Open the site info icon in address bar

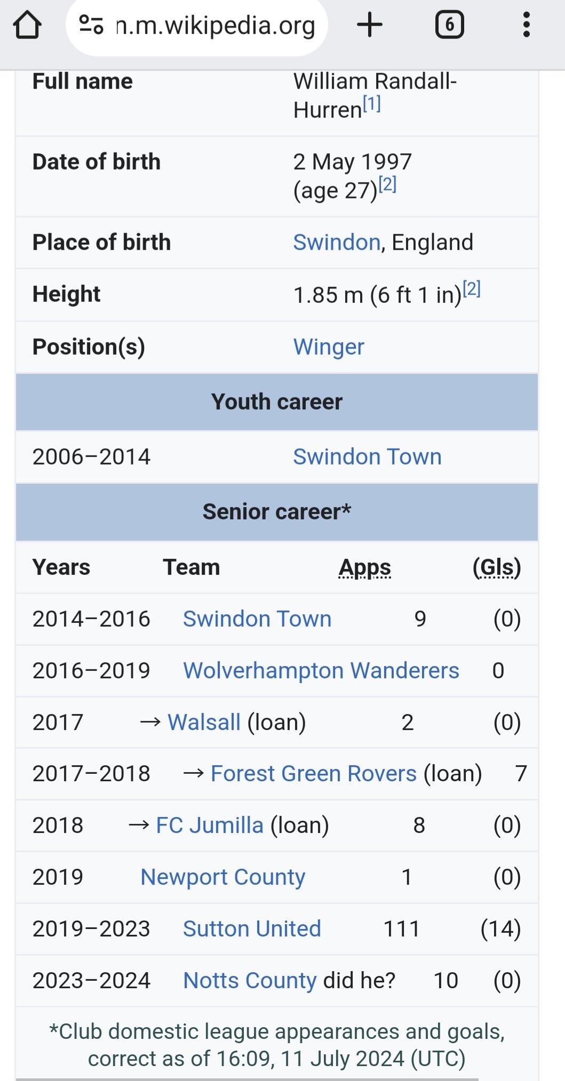click(91, 25)
